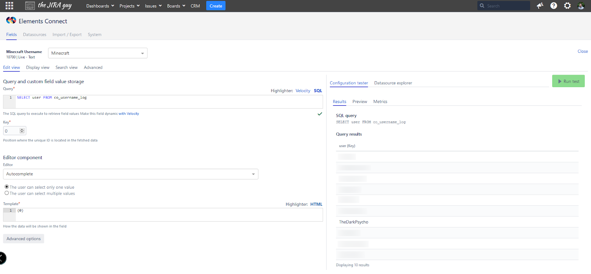Viewport: 591px width, 274px height.
Task: Click the Advanced options button
Action: (24, 239)
